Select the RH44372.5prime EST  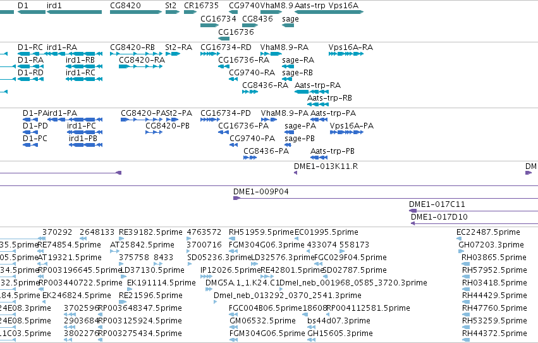click(466, 340)
